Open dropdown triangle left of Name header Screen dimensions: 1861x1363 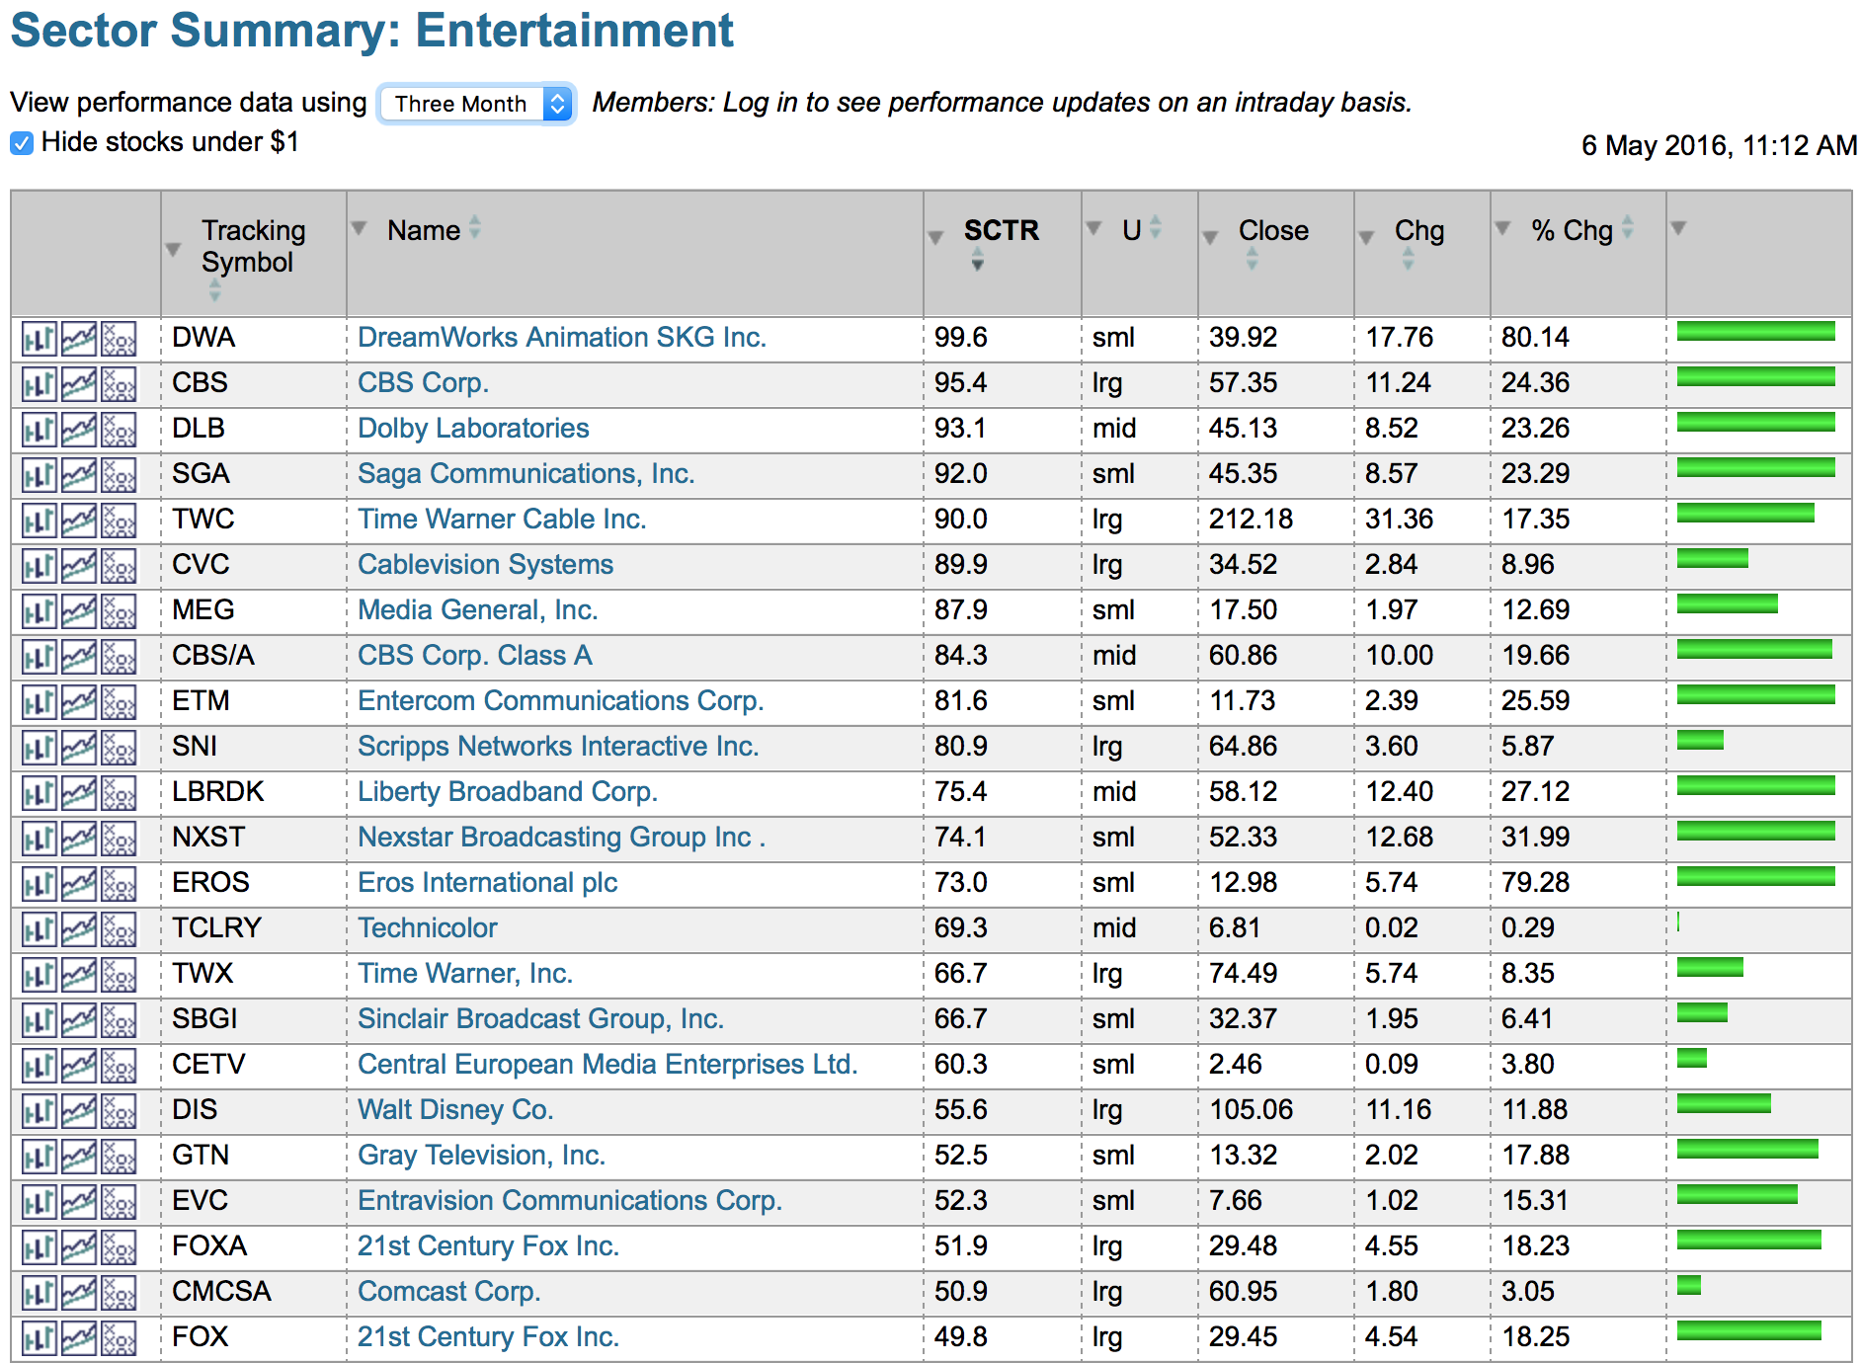point(360,229)
